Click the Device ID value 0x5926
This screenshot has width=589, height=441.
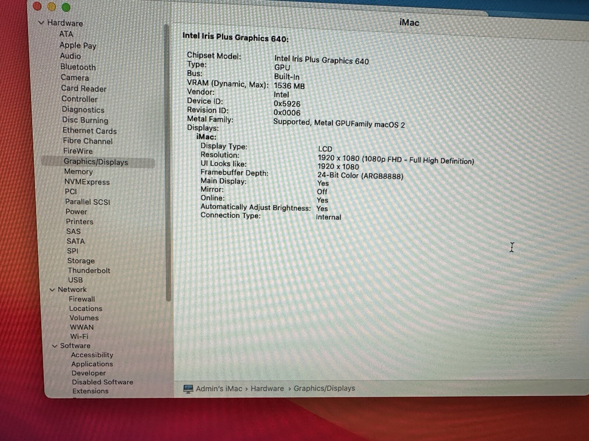(287, 104)
